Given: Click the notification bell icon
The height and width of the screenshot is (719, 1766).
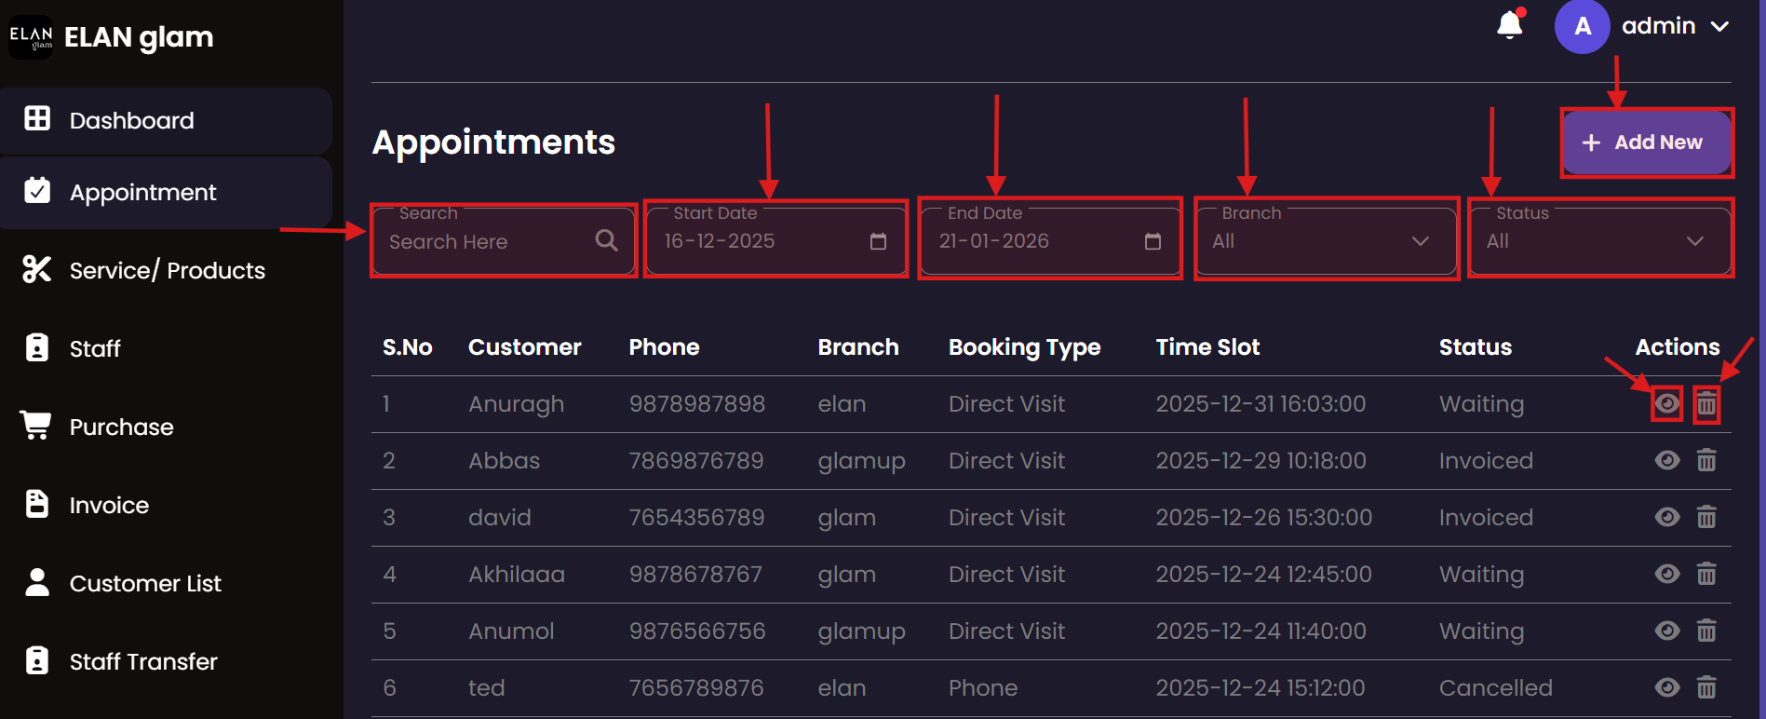Looking at the screenshot, I should pos(1509,25).
